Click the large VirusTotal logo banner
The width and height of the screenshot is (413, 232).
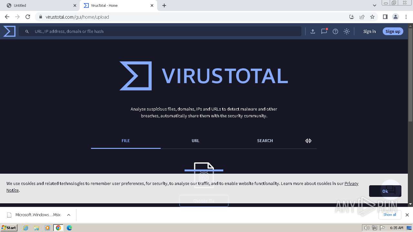tap(204, 76)
